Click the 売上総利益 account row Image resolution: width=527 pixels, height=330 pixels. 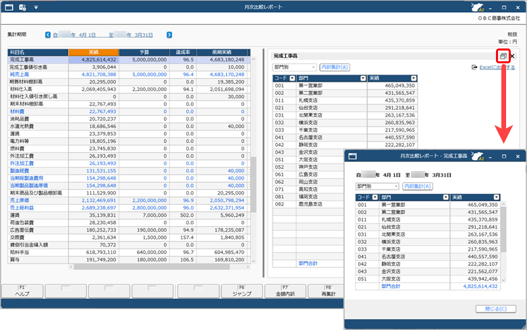[129, 207]
